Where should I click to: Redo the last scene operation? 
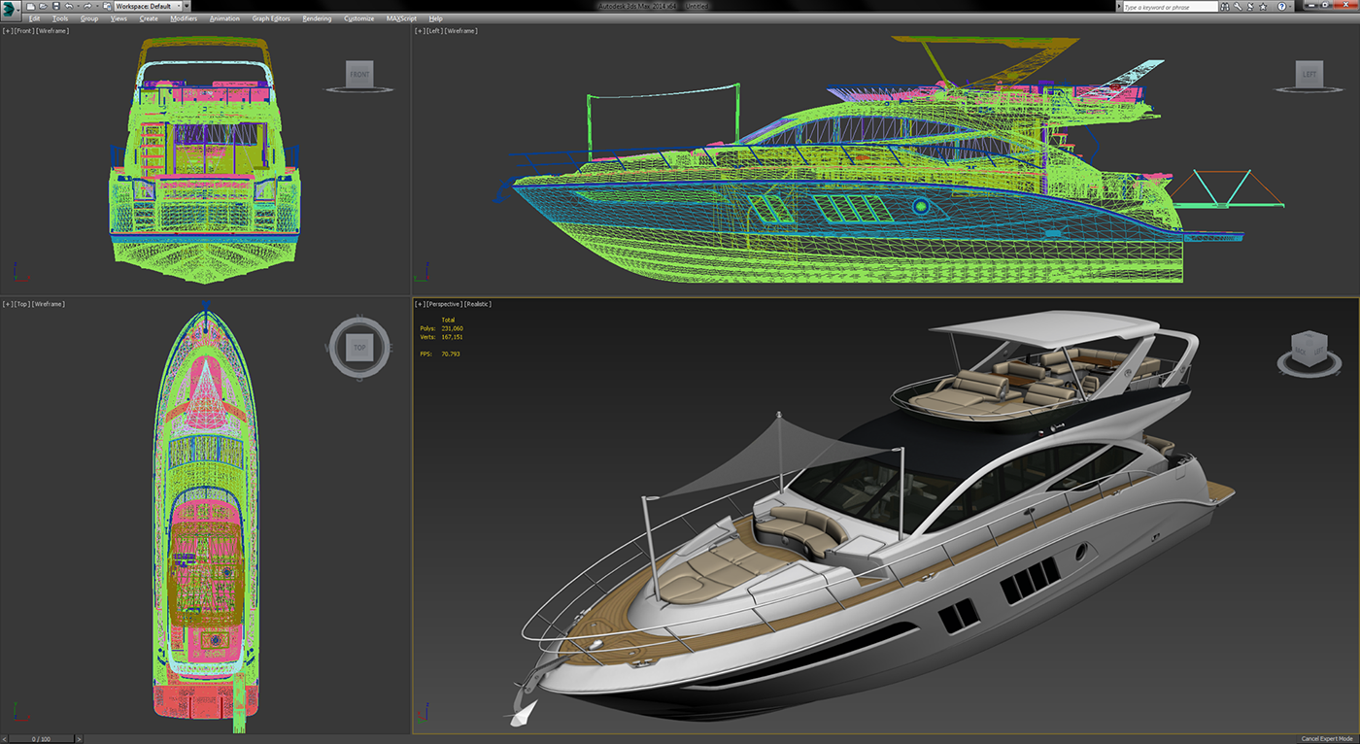(87, 6)
